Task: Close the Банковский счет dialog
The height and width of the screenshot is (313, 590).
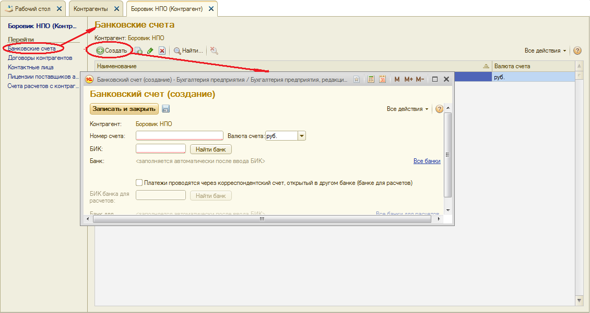Action: pyautogui.click(x=446, y=79)
